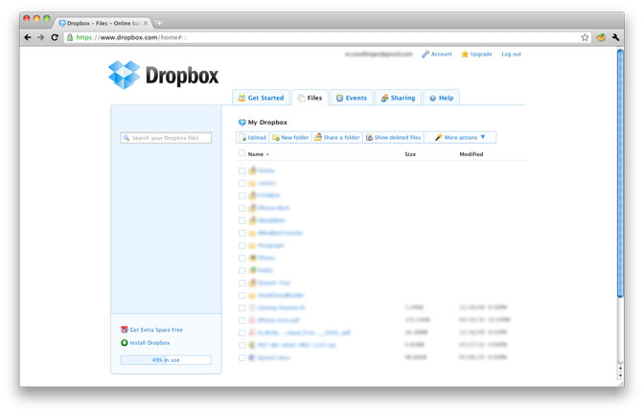Go to the Sharing tab
Image resolution: width=643 pixels, height=413 pixels.
coord(398,98)
